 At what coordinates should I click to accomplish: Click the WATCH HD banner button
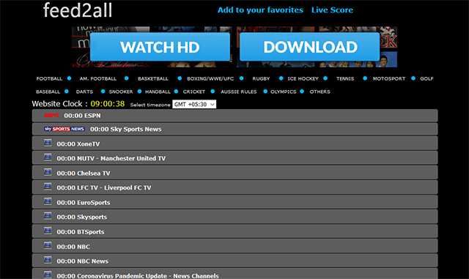pyautogui.click(x=160, y=47)
